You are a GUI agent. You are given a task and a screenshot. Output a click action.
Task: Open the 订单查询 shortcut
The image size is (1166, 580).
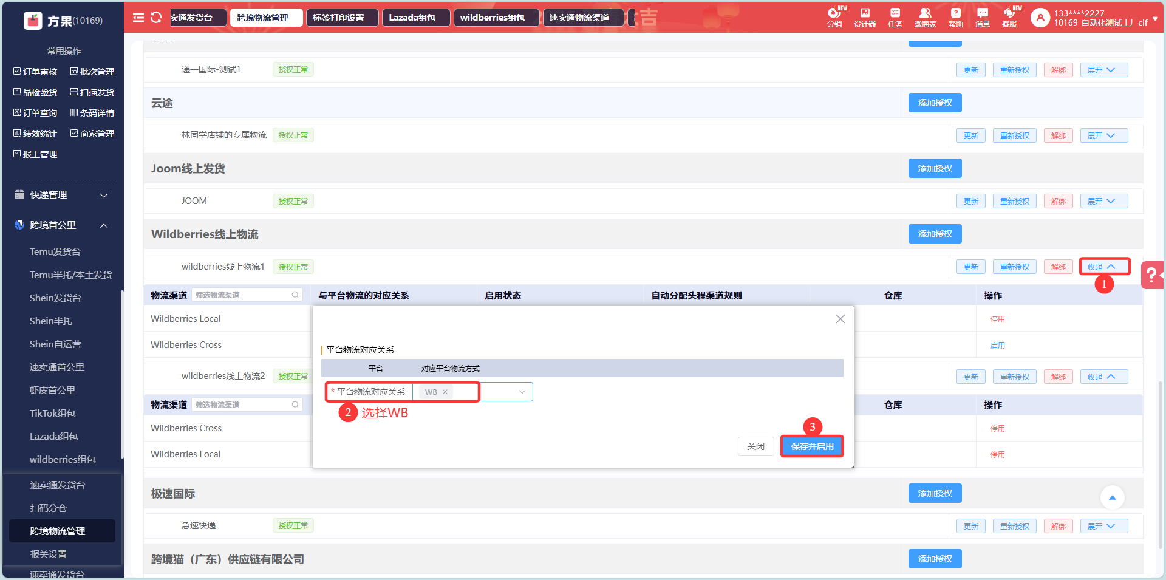coord(35,113)
